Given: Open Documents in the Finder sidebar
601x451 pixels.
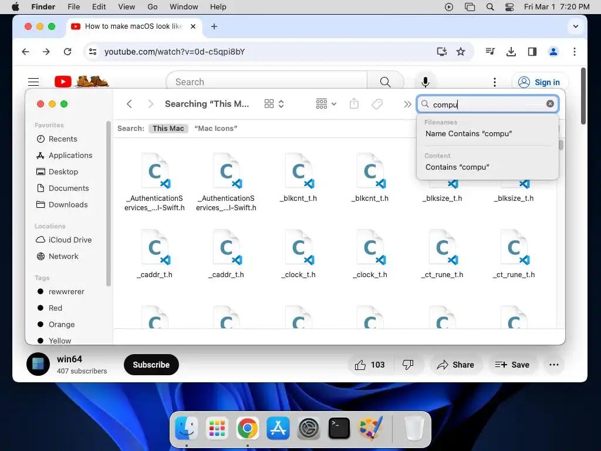Looking at the screenshot, I should (62, 189).
